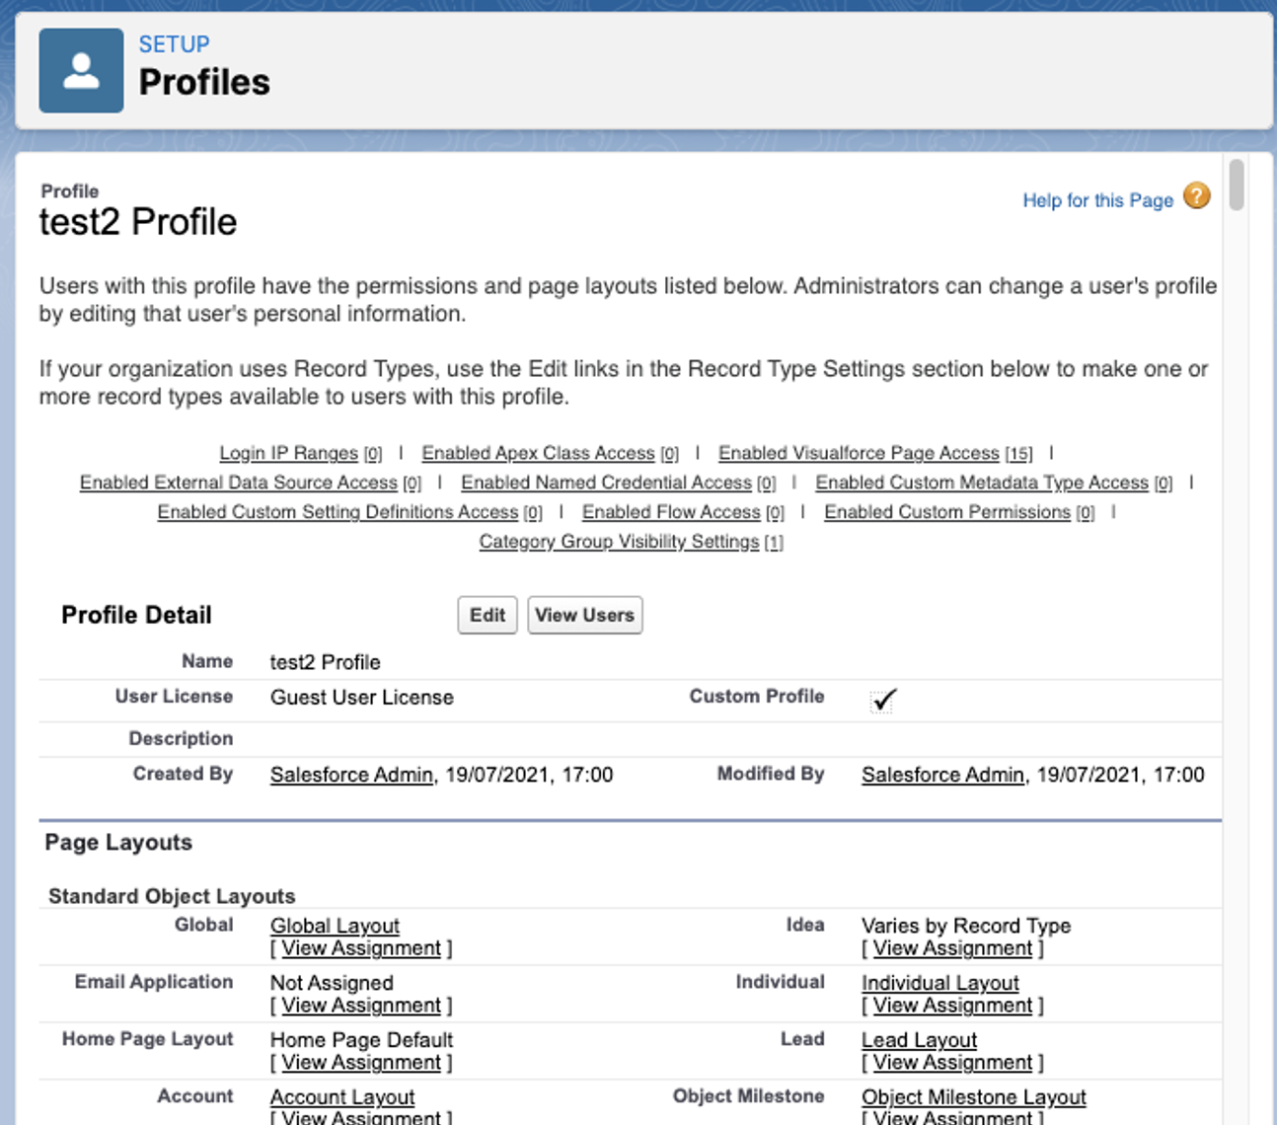Open Help for this Page link
The image size is (1277, 1125).
click(x=1096, y=200)
